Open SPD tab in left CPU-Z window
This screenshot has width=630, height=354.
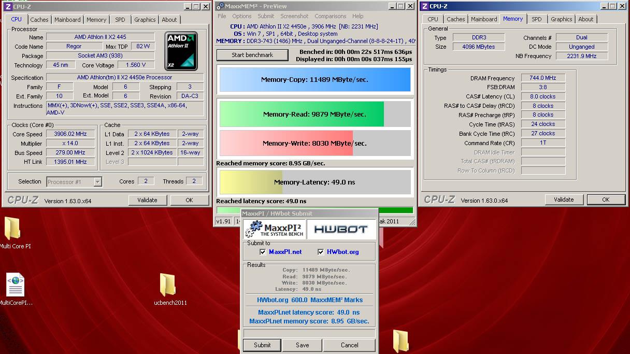point(120,20)
